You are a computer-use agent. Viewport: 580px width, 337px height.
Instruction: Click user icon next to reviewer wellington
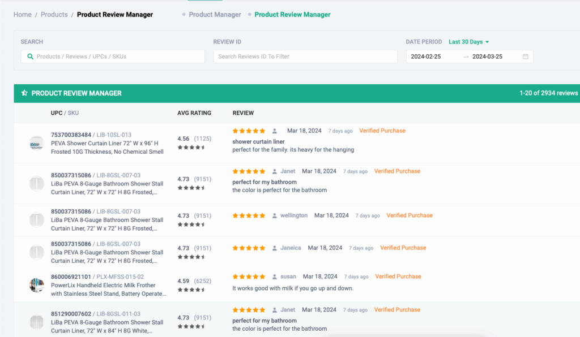pyautogui.click(x=275, y=215)
